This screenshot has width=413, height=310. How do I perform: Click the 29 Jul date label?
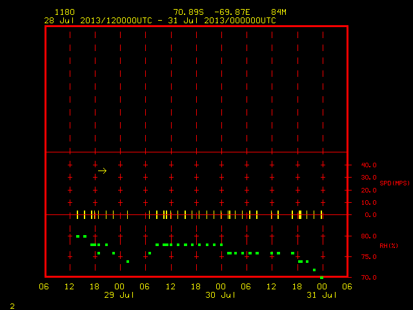pos(119,295)
